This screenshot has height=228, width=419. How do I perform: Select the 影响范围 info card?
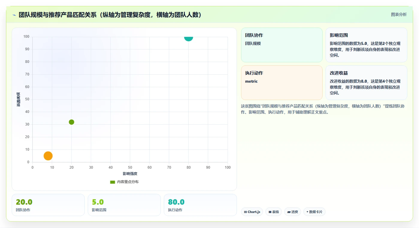[x=366, y=45]
